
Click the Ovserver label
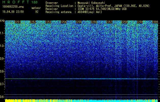click(x=52, y=3)
